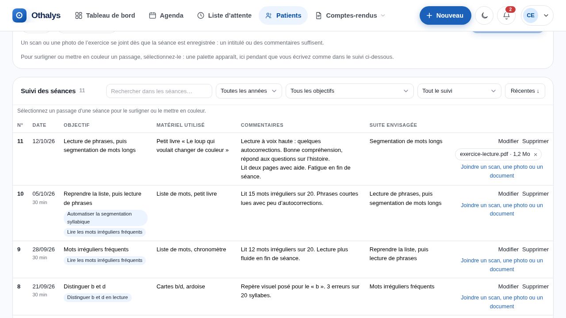Open the exercice-lecture.pdf attachment
This screenshot has width=566, height=318.
(x=495, y=154)
